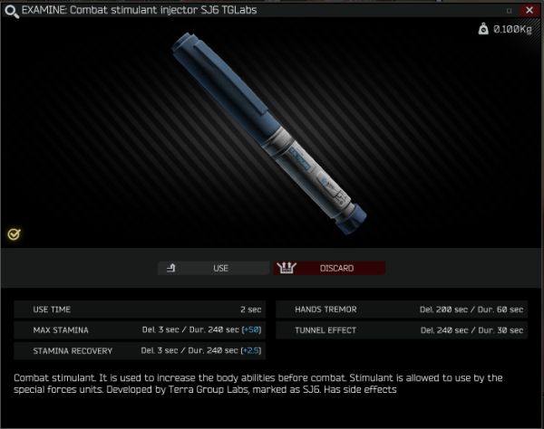Screen dimensions: 544x429
Task: Click the +2.5 stamina recovery bonus value
Action: click(x=251, y=351)
